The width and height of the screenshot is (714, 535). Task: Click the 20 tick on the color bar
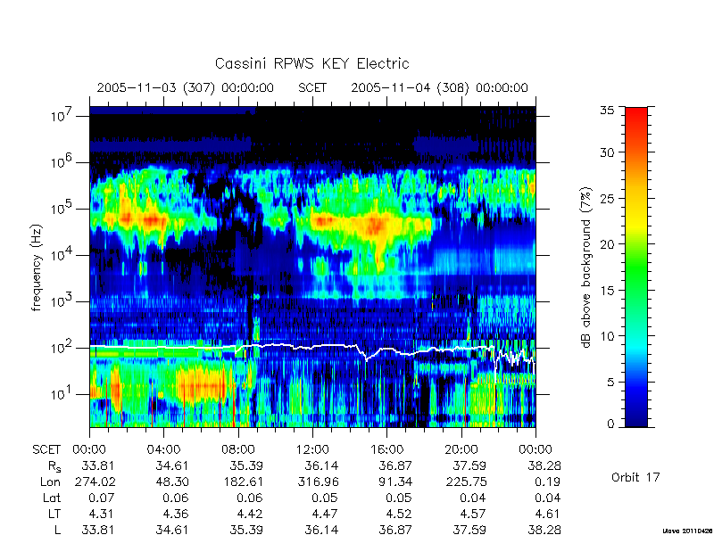[607, 243]
